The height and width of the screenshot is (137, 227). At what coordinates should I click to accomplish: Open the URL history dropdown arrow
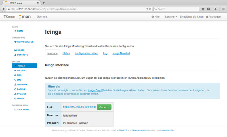tap(147, 9)
